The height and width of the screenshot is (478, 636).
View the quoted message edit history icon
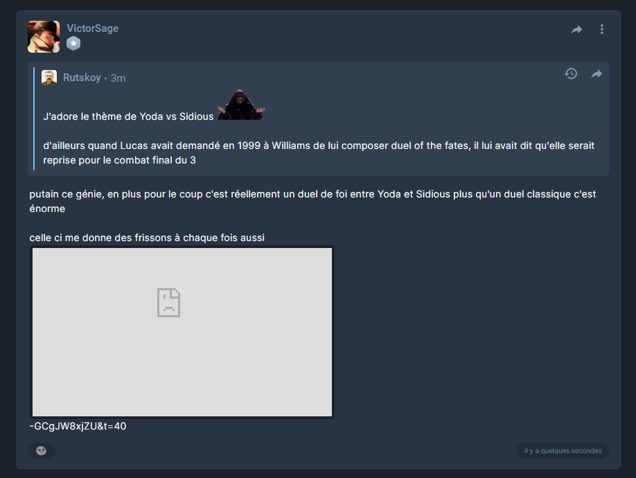coord(571,73)
